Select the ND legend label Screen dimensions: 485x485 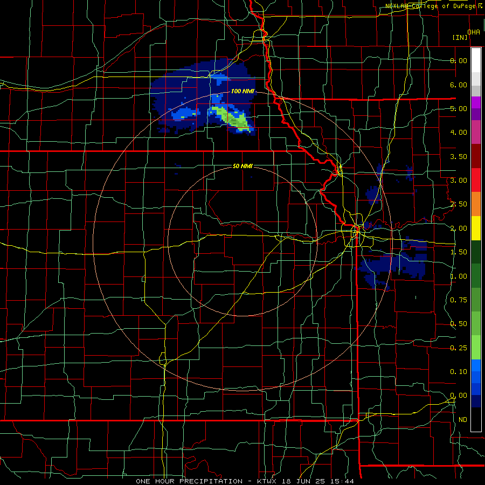tap(463, 420)
